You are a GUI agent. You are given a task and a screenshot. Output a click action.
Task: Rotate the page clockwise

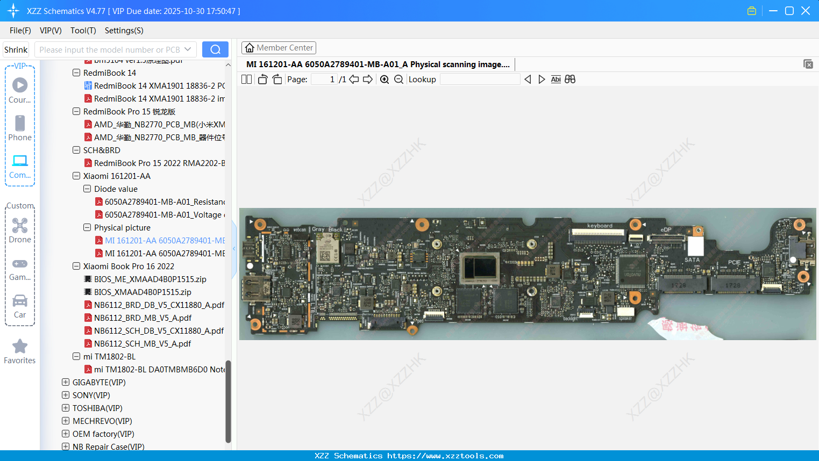point(277,80)
